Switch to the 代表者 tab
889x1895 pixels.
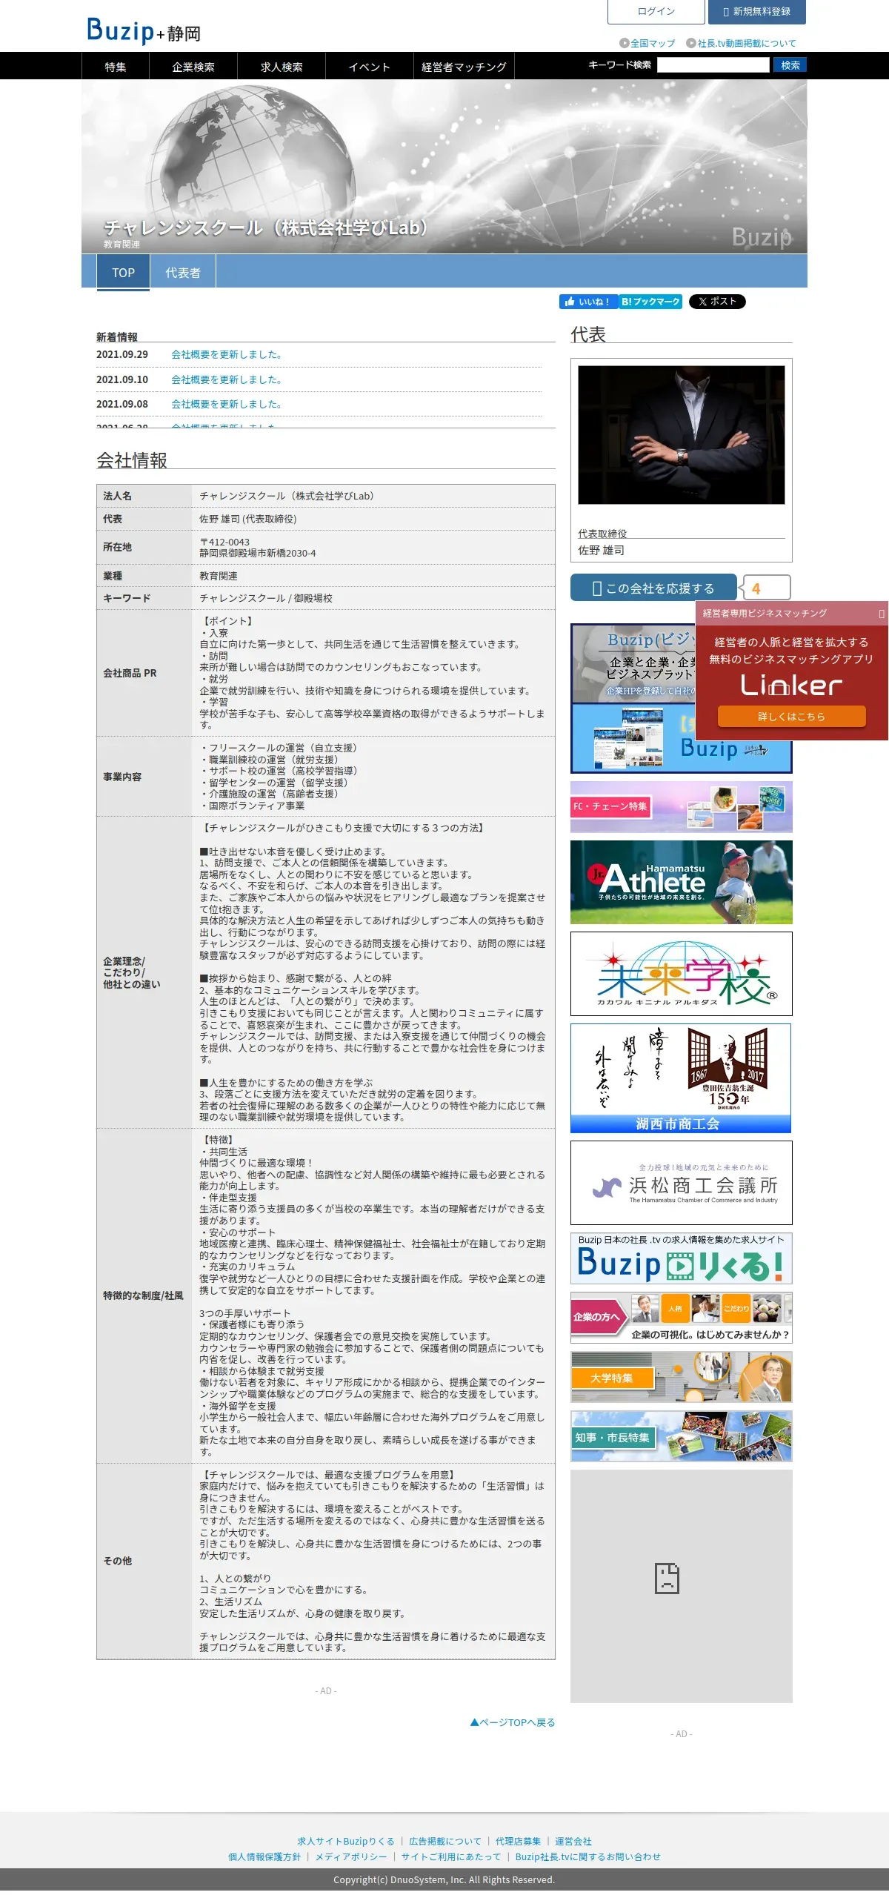click(x=183, y=272)
